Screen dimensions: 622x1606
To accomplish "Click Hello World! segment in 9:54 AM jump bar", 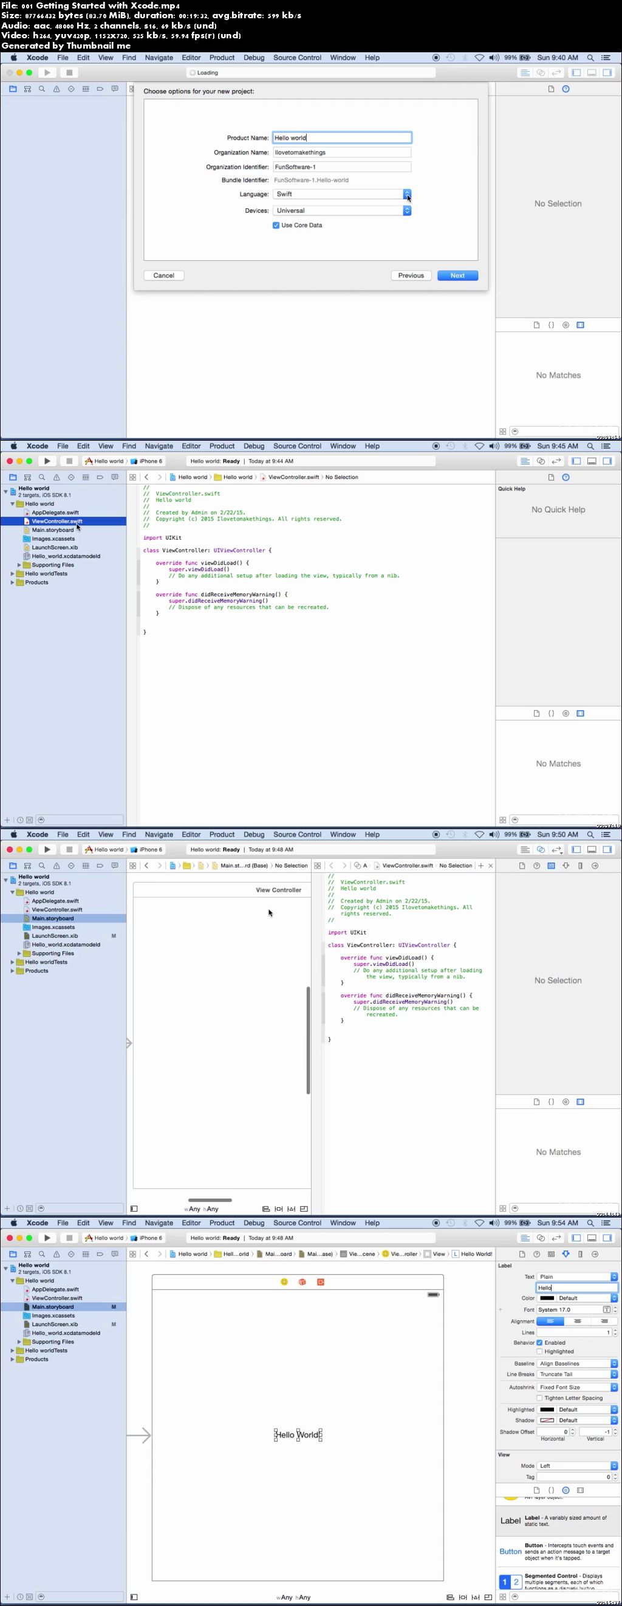I will (x=473, y=1254).
